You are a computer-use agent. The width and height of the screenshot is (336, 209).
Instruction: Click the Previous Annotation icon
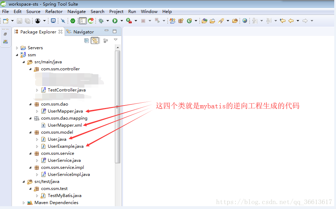coord(269,21)
